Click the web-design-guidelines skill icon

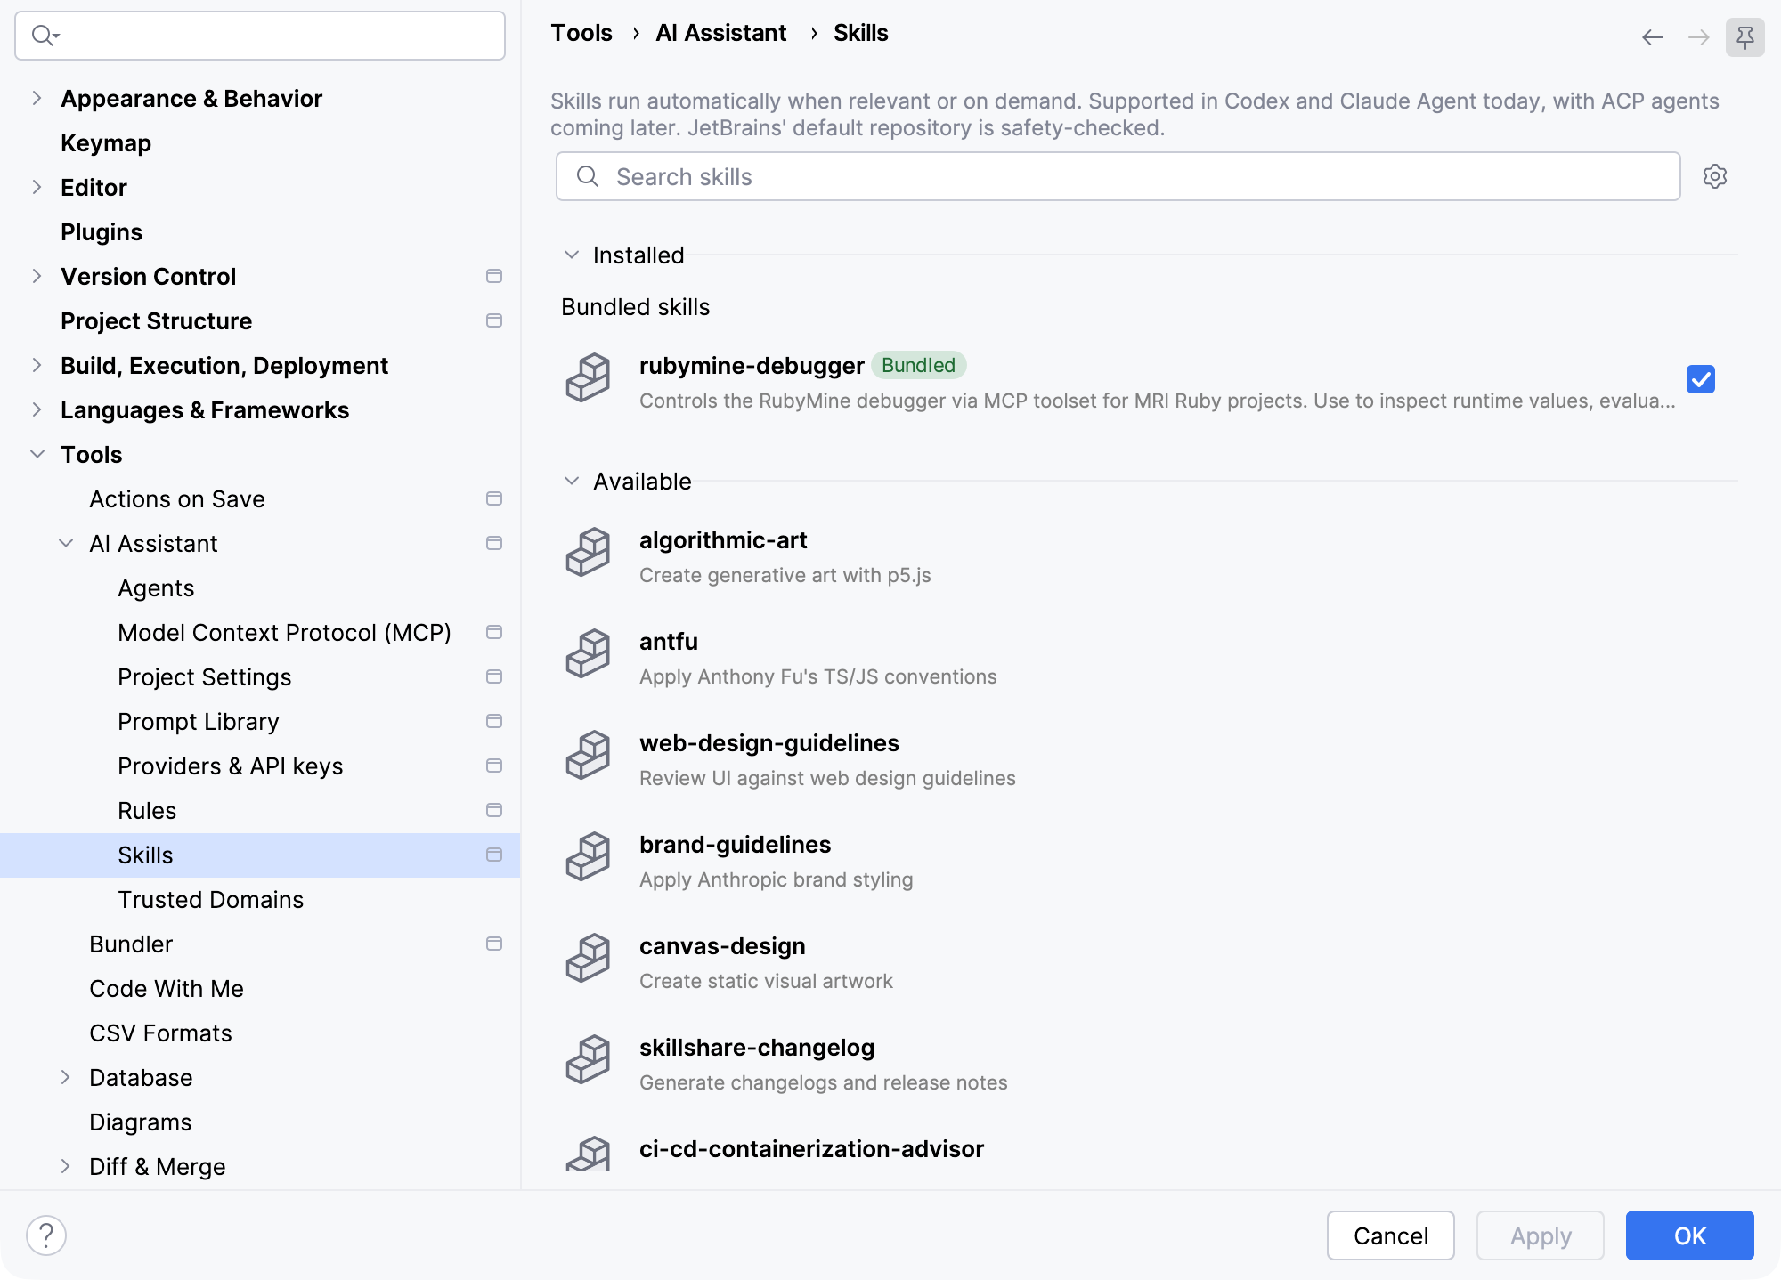[589, 755]
